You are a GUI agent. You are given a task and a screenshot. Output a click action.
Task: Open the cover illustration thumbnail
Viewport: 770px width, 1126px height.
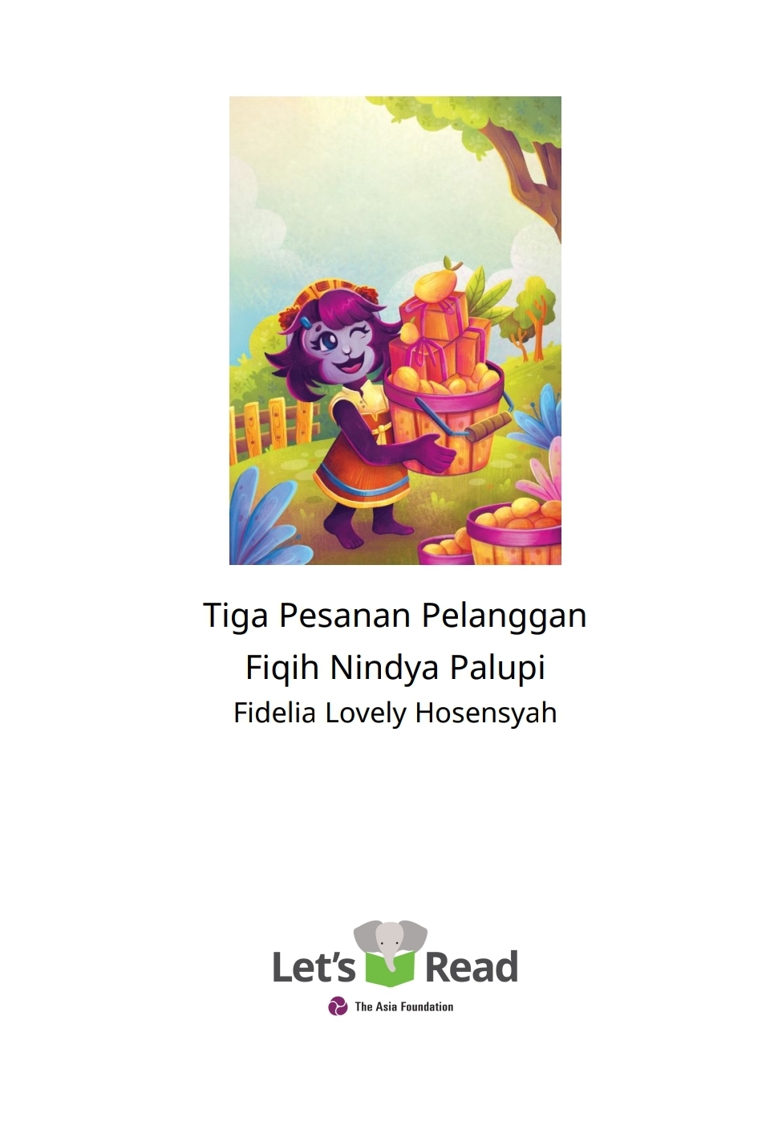(395, 331)
